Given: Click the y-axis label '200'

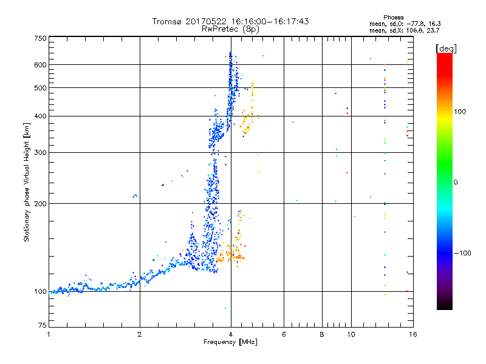Looking at the screenshot, I should click(40, 204).
